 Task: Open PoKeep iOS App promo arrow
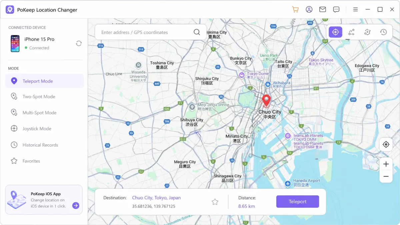(76, 206)
